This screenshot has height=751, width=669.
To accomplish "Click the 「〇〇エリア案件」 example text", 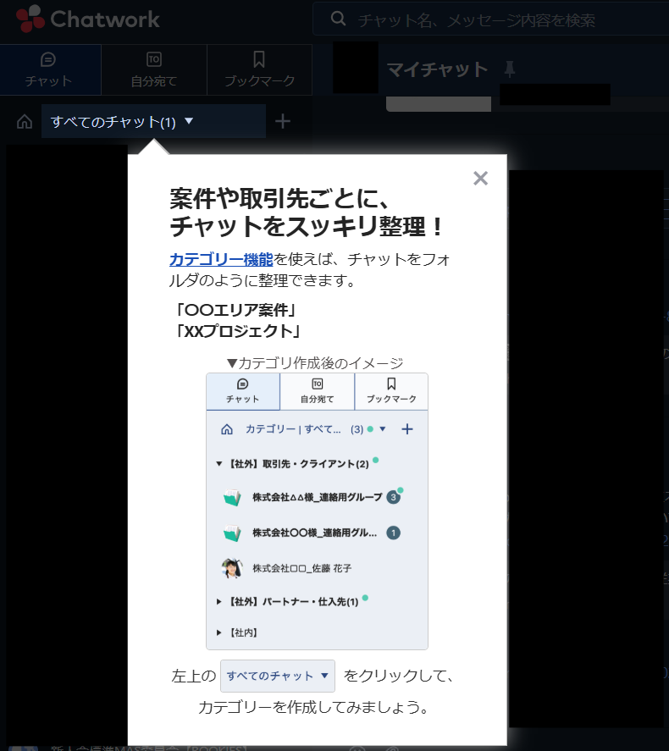I will (x=235, y=310).
